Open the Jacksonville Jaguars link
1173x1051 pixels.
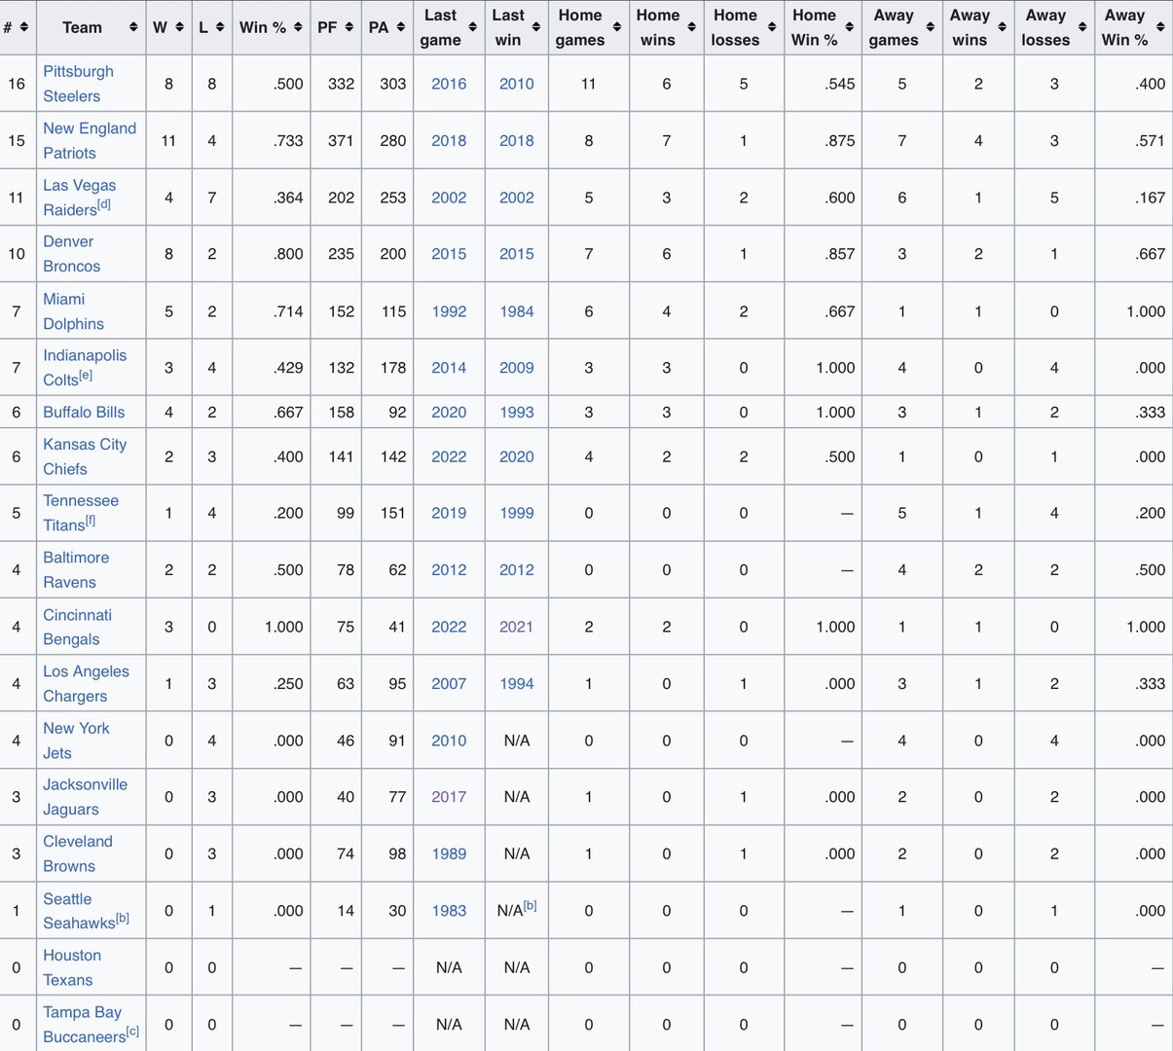tap(85, 797)
